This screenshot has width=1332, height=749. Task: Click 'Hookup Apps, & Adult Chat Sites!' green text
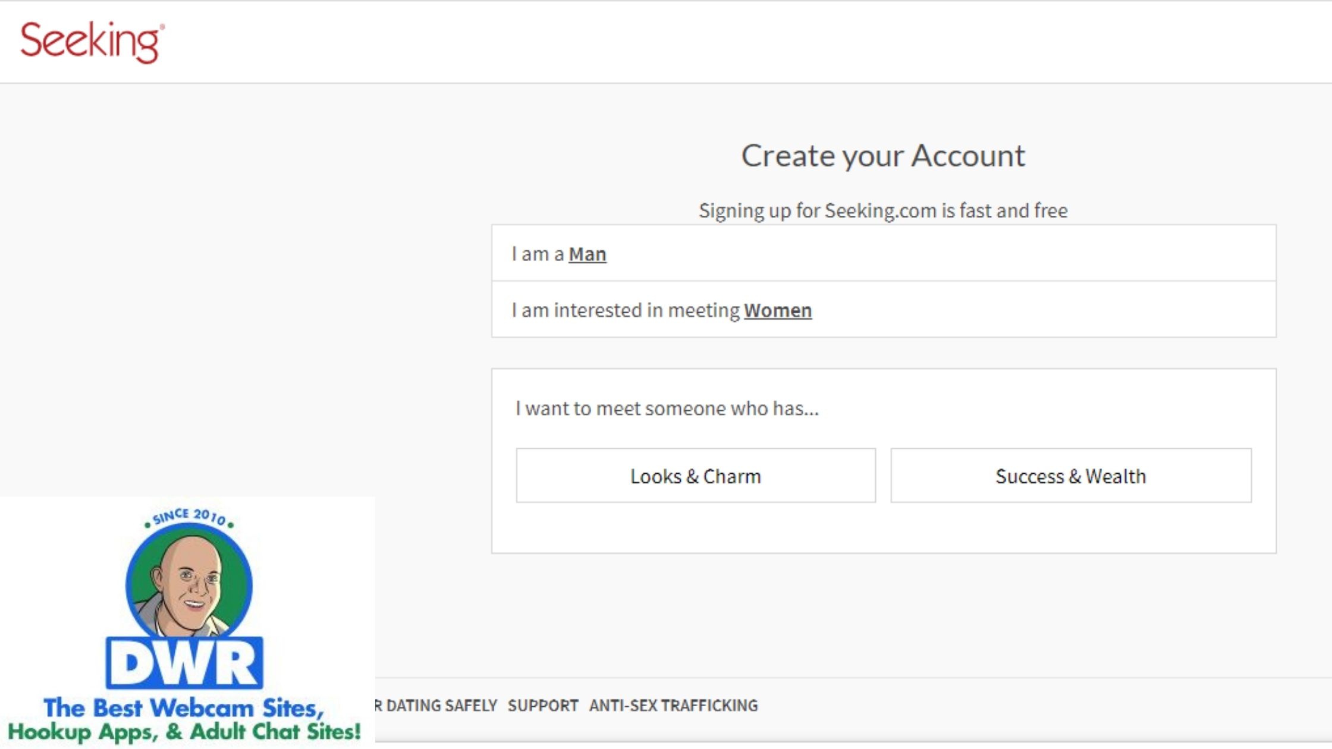coord(184,732)
